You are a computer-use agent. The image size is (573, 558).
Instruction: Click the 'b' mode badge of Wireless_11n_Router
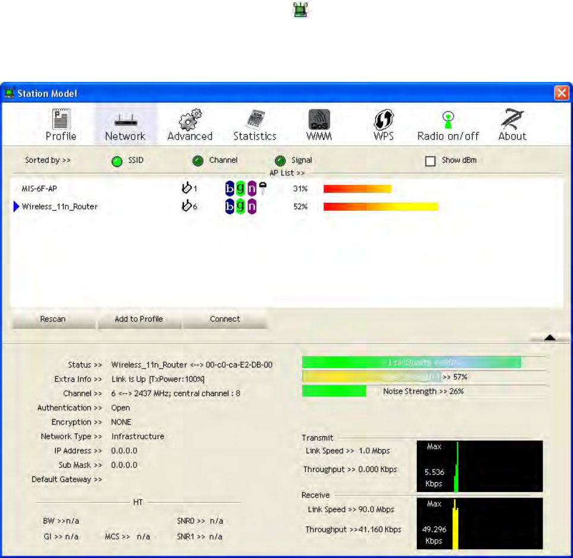229,207
